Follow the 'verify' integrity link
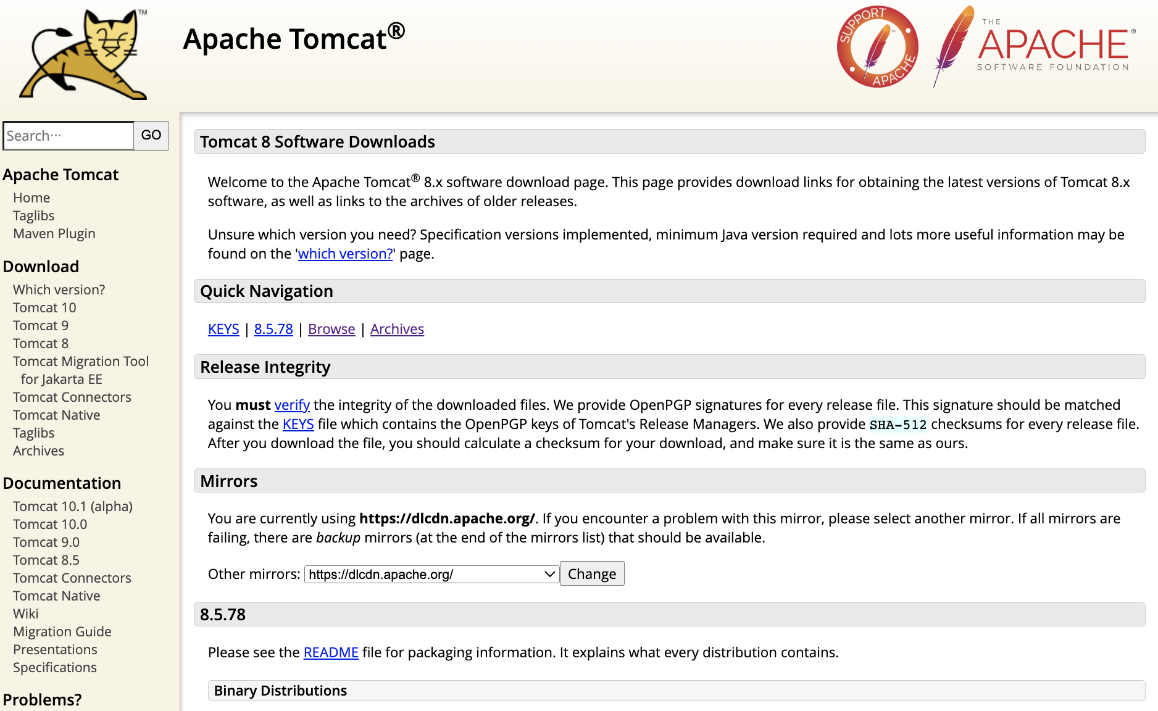 click(x=292, y=405)
